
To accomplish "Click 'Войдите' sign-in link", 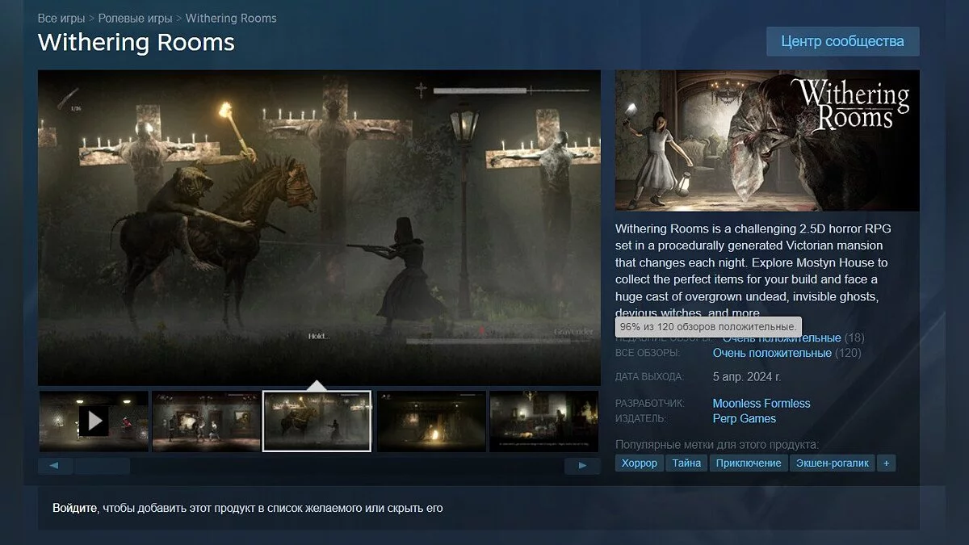I will coord(75,509).
